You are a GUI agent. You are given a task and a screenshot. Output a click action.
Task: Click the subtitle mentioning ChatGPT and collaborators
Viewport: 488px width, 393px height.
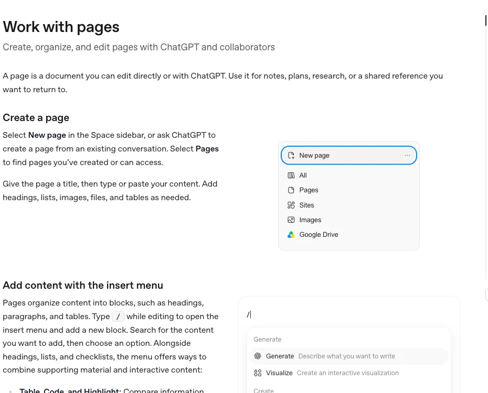[x=139, y=47]
